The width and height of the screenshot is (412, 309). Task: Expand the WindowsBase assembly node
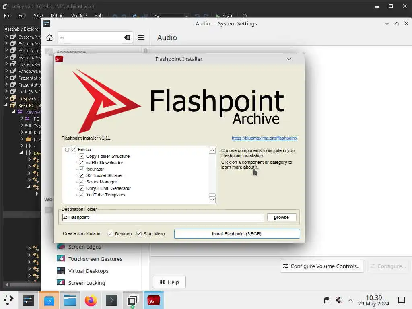6,71
